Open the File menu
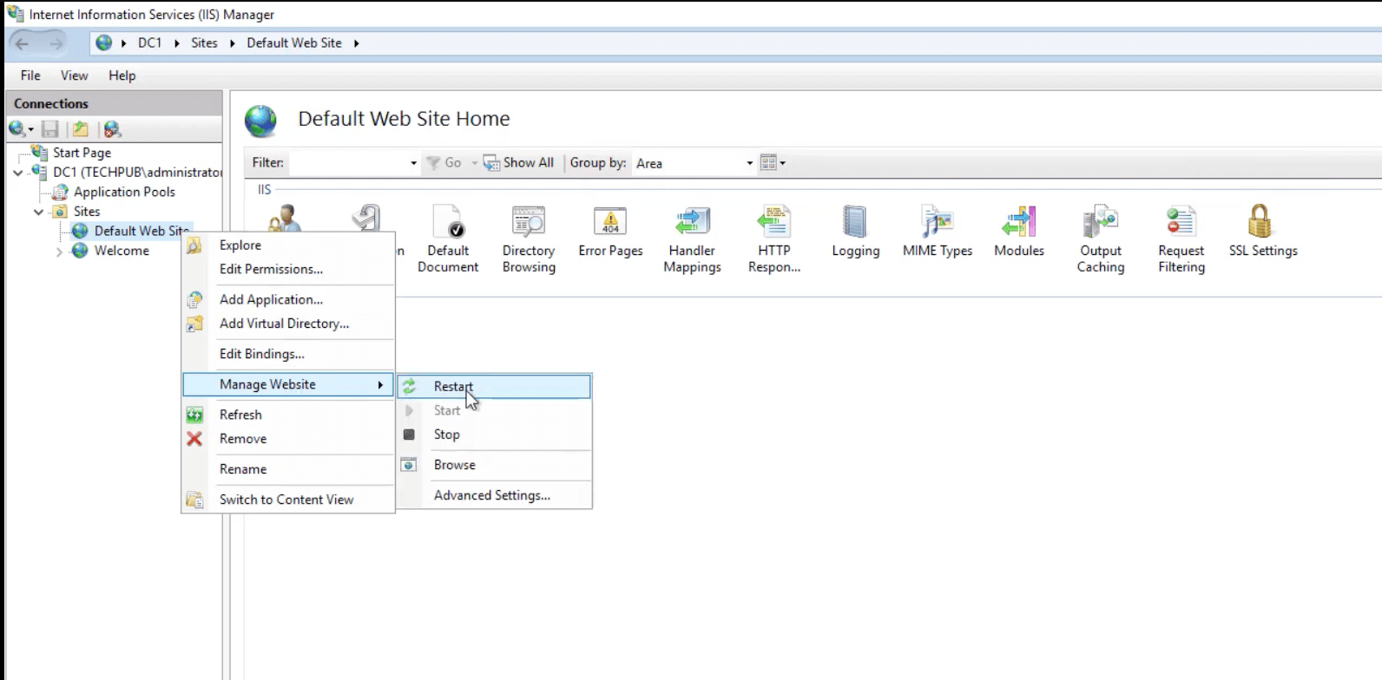Image resolution: width=1382 pixels, height=680 pixels. pyautogui.click(x=30, y=75)
